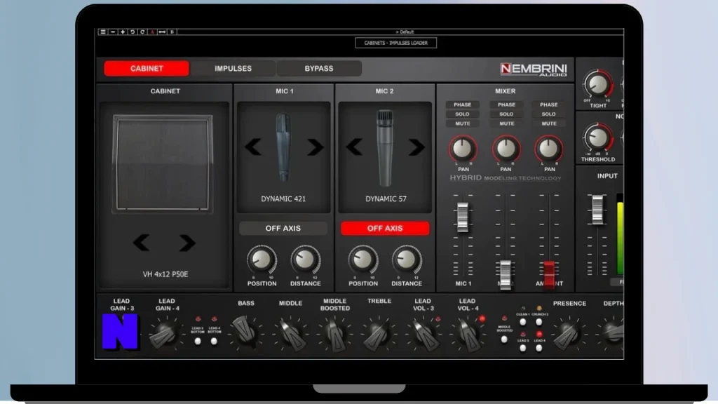The image size is (718, 404).
Task: Toggle MUTE on the middle mixer channel
Action: pyautogui.click(x=506, y=123)
